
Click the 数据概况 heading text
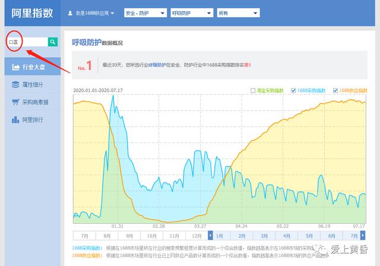pyautogui.click(x=112, y=43)
